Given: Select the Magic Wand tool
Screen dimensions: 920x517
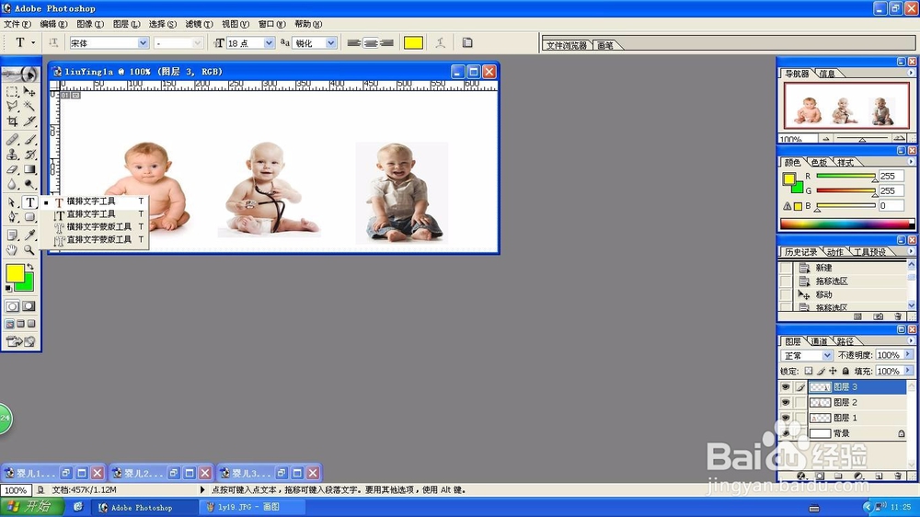Looking at the screenshot, I should [x=29, y=106].
